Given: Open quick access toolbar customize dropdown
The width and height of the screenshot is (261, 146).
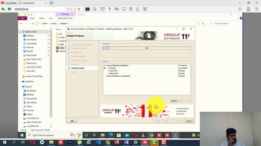Looking at the screenshot, I should (31, 15).
